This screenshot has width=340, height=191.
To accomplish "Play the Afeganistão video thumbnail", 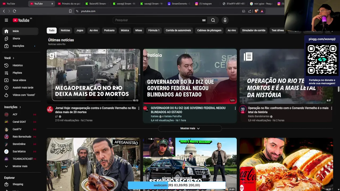I will pyautogui.click(x=93, y=164).
